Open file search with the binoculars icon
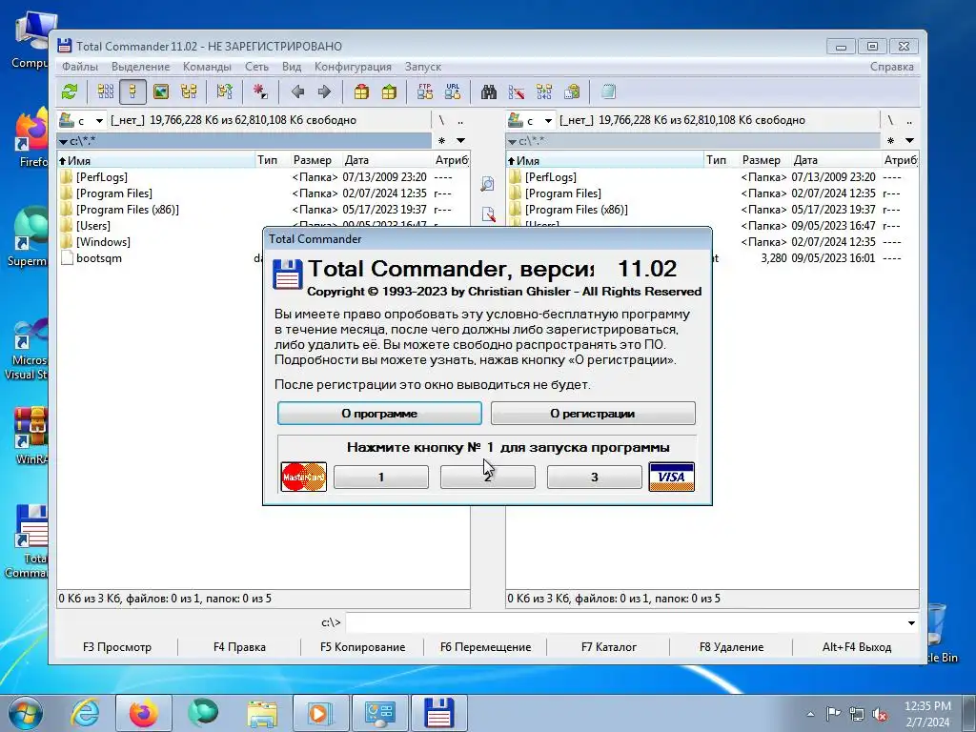This screenshot has width=976, height=732. pos(489,92)
